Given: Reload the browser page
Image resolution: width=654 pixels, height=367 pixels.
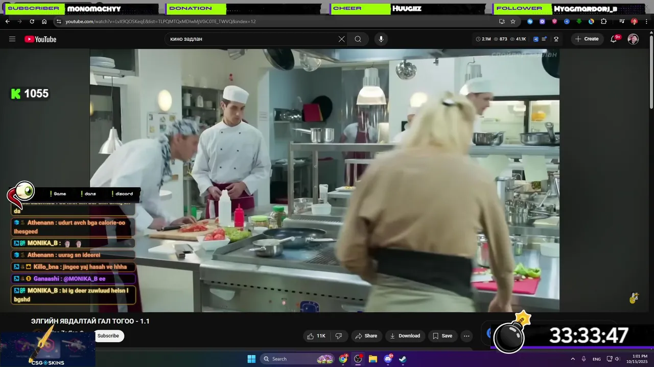Looking at the screenshot, I should pos(32,21).
